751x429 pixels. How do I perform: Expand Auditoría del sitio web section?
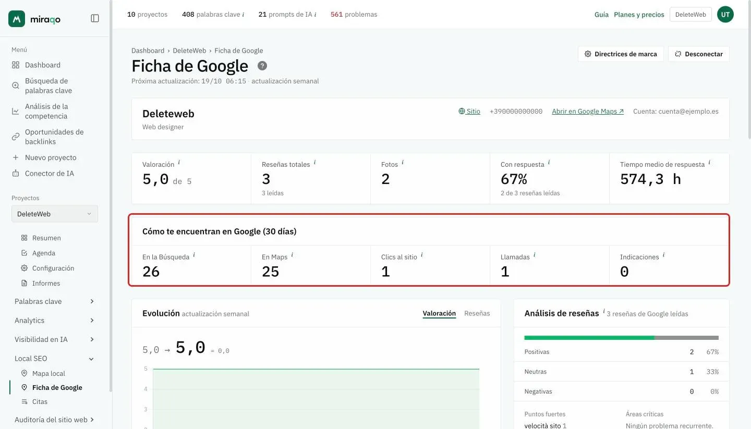click(x=54, y=420)
